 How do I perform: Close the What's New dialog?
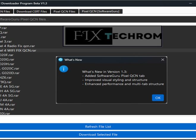coord(163,60)
